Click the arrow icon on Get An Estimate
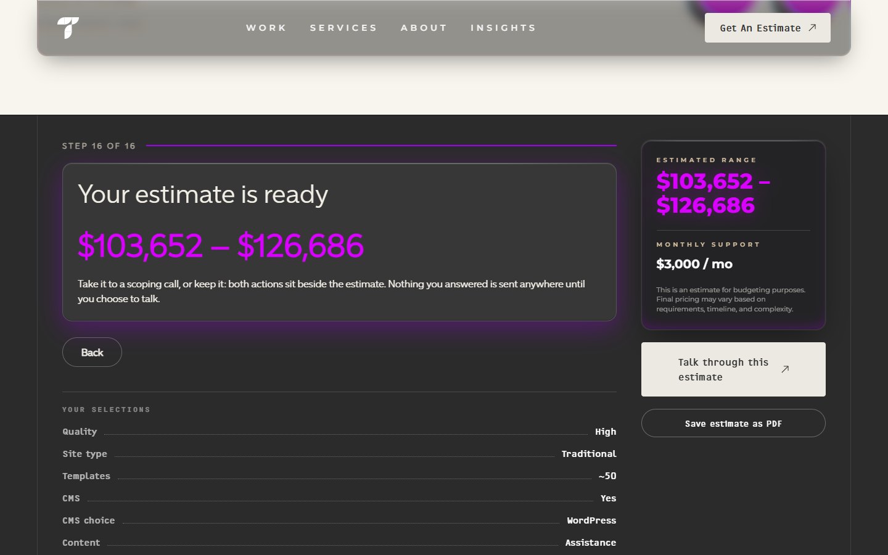This screenshot has height=555, width=888. [x=812, y=28]
